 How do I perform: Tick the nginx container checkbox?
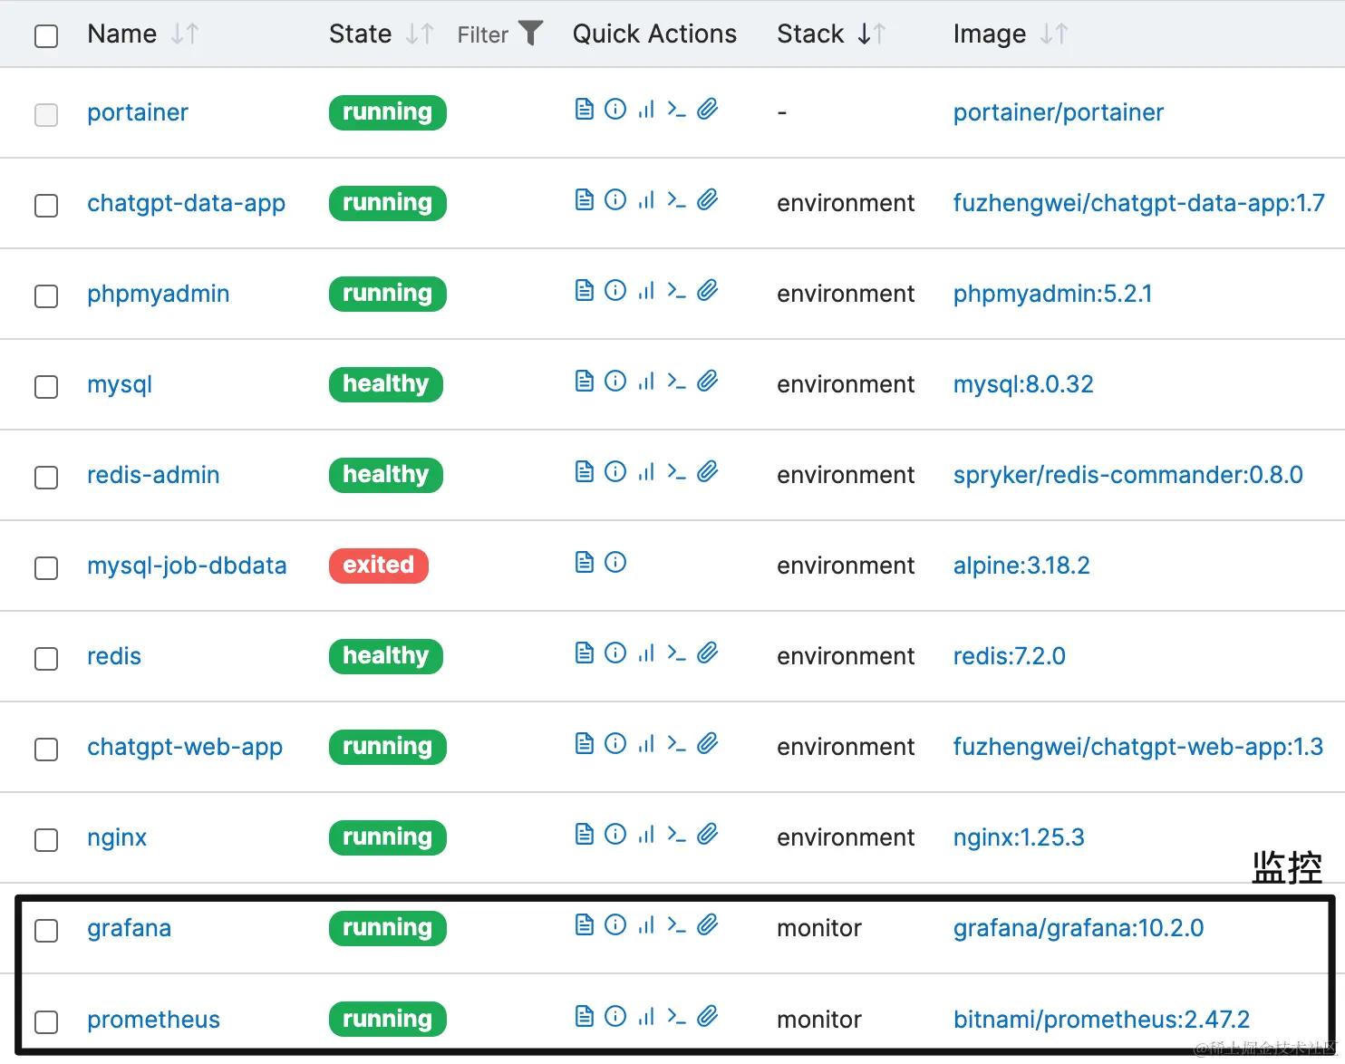point(46,840)
